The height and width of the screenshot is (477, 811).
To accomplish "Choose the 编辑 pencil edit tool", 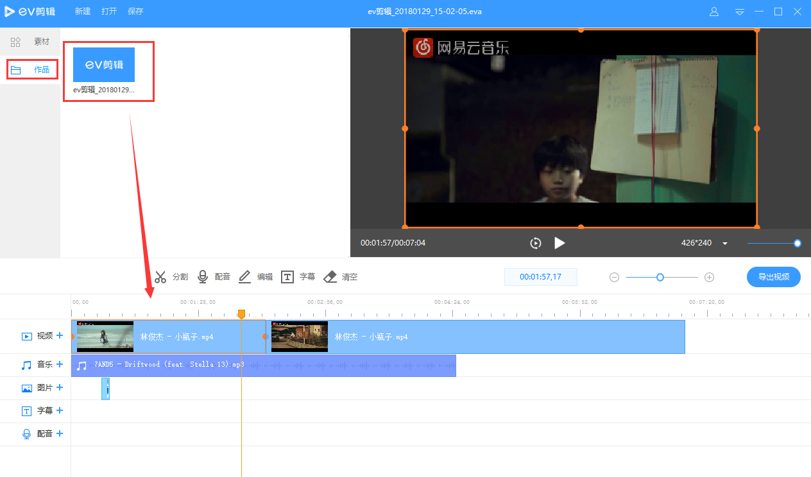I will [255, 277].
